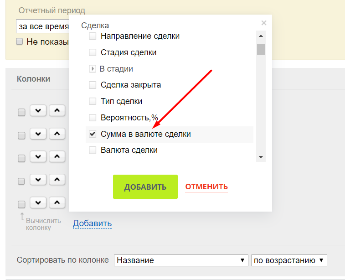Click Вычислить колонку label
345x280 pixels.
tap(43, 224)
